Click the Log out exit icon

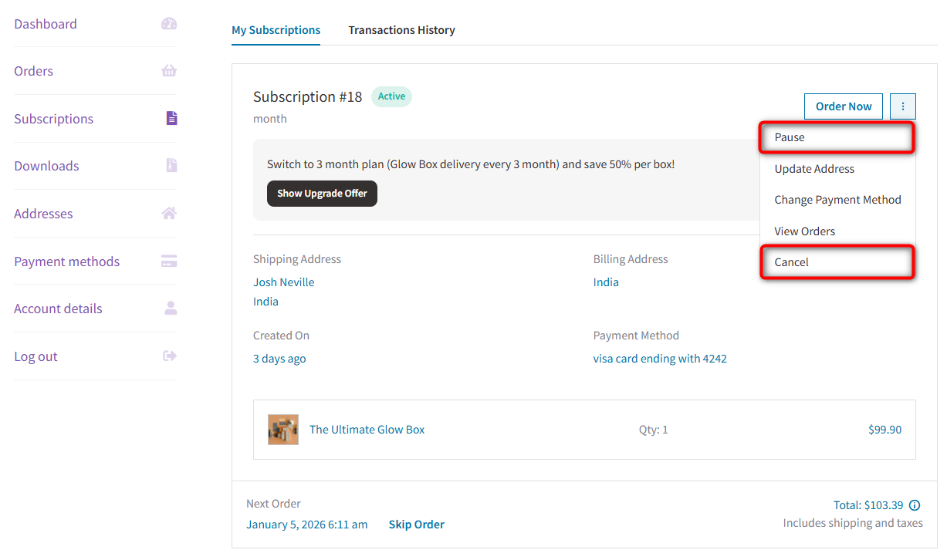point(168,356)
